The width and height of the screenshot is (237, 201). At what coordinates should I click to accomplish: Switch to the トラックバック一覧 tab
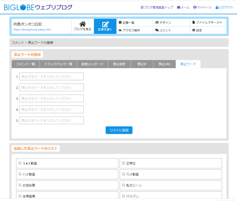coord(58,64)
